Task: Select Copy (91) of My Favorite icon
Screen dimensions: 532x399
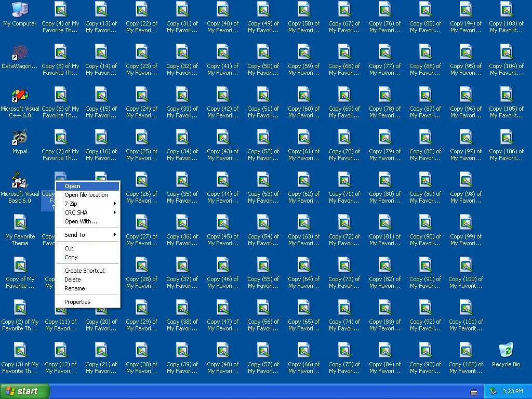Action: tap(425, 265)
